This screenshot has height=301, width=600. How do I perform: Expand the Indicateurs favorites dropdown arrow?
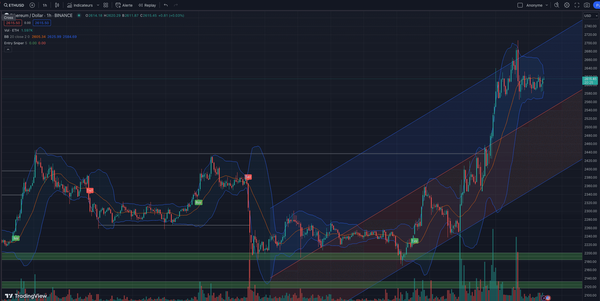coord(98,5)
